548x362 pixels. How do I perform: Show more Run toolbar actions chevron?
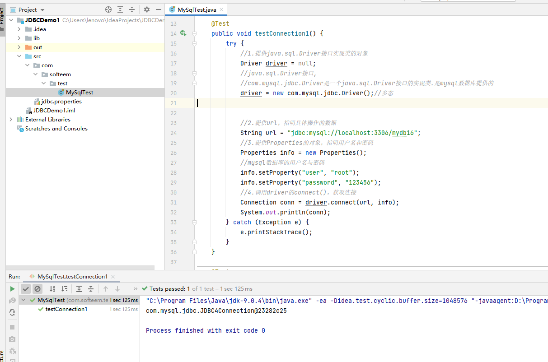click(136, 289)
